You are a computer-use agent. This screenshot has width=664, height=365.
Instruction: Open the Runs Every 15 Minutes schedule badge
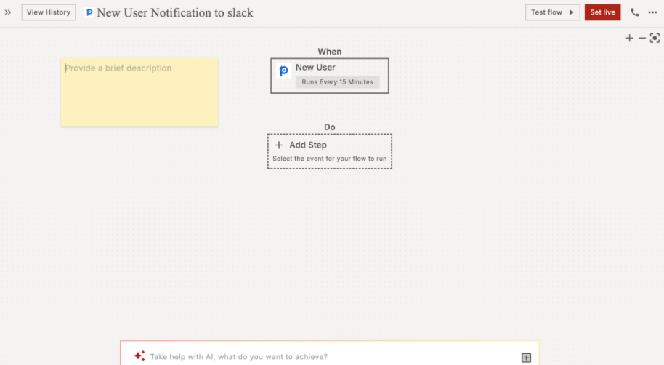coord(337,82)
